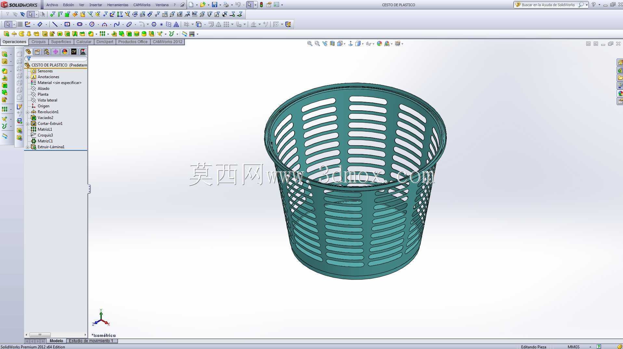Select the Line sketch tool
Viewport: 623px width, 349px height.
click(55, 24)
